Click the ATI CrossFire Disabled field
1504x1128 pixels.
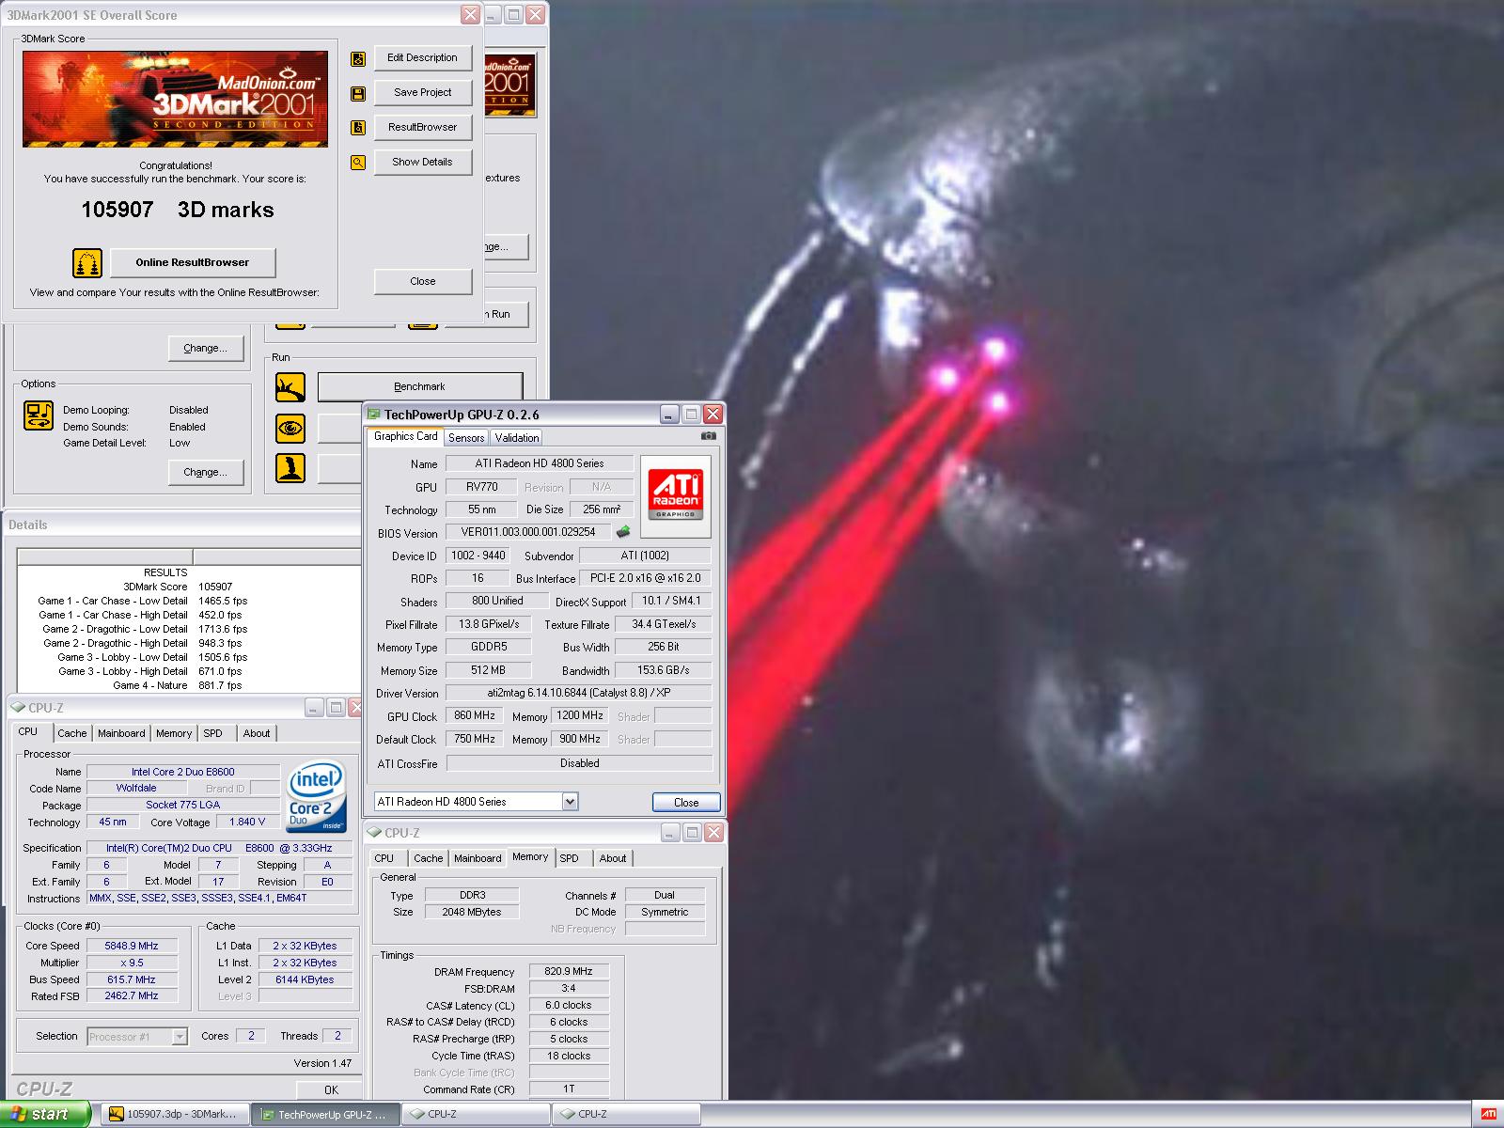(579, 763)
